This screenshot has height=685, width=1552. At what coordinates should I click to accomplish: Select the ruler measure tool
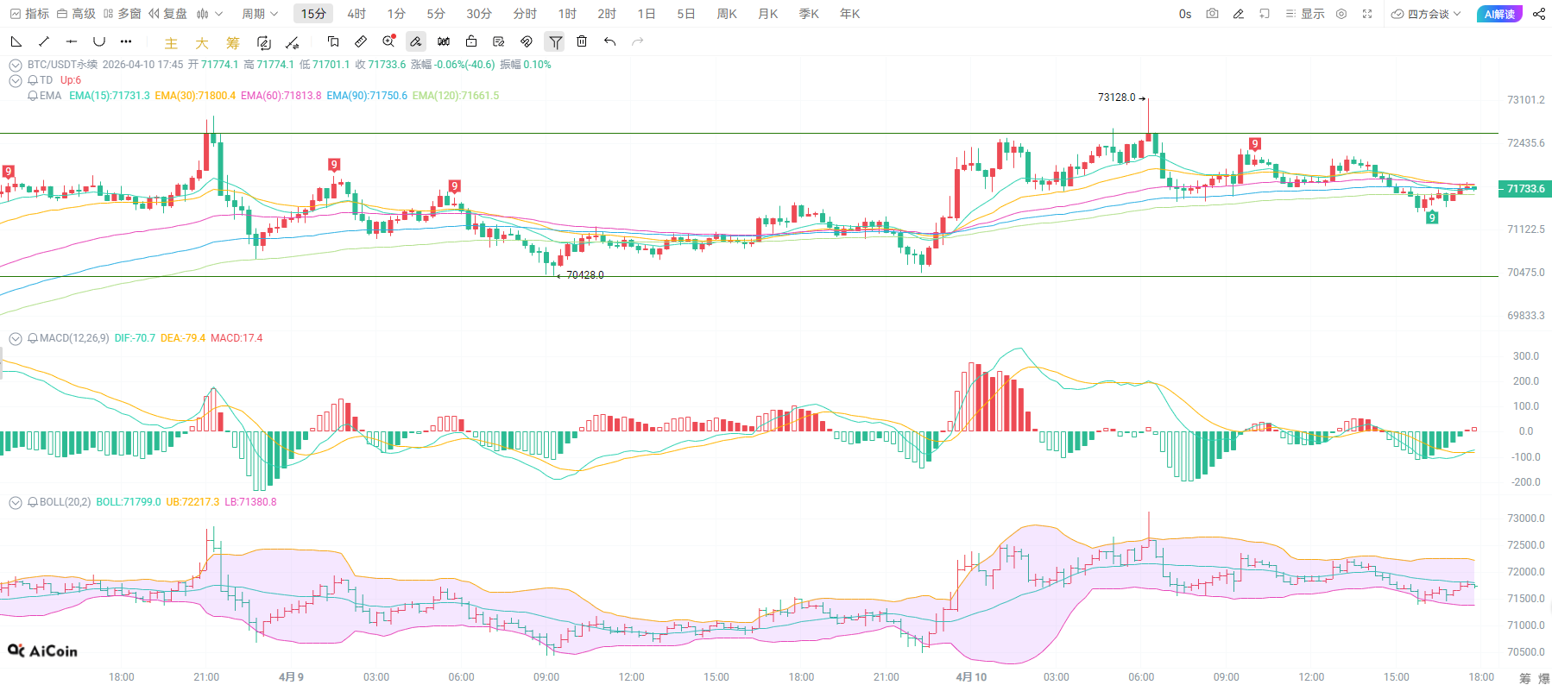pyautogui.click(x=361, y=41)
